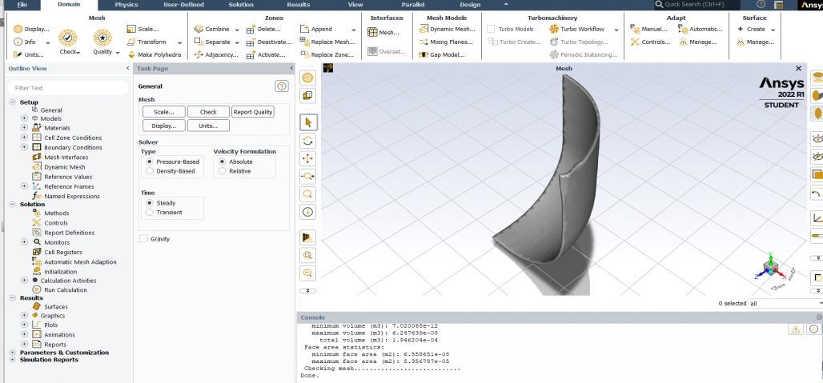Click the axis triad orientation widget
The width and height of the screenshot is (823, 383).
[x=770, y=268]
